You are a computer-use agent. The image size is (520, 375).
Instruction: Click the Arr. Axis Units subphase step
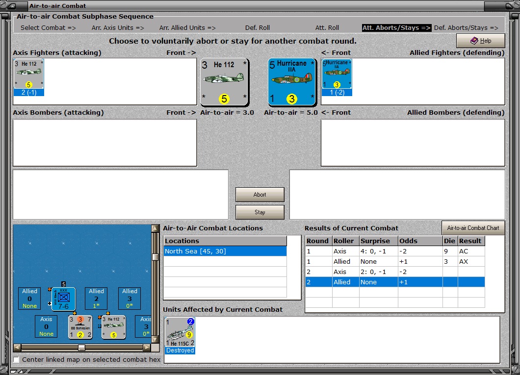118,28
